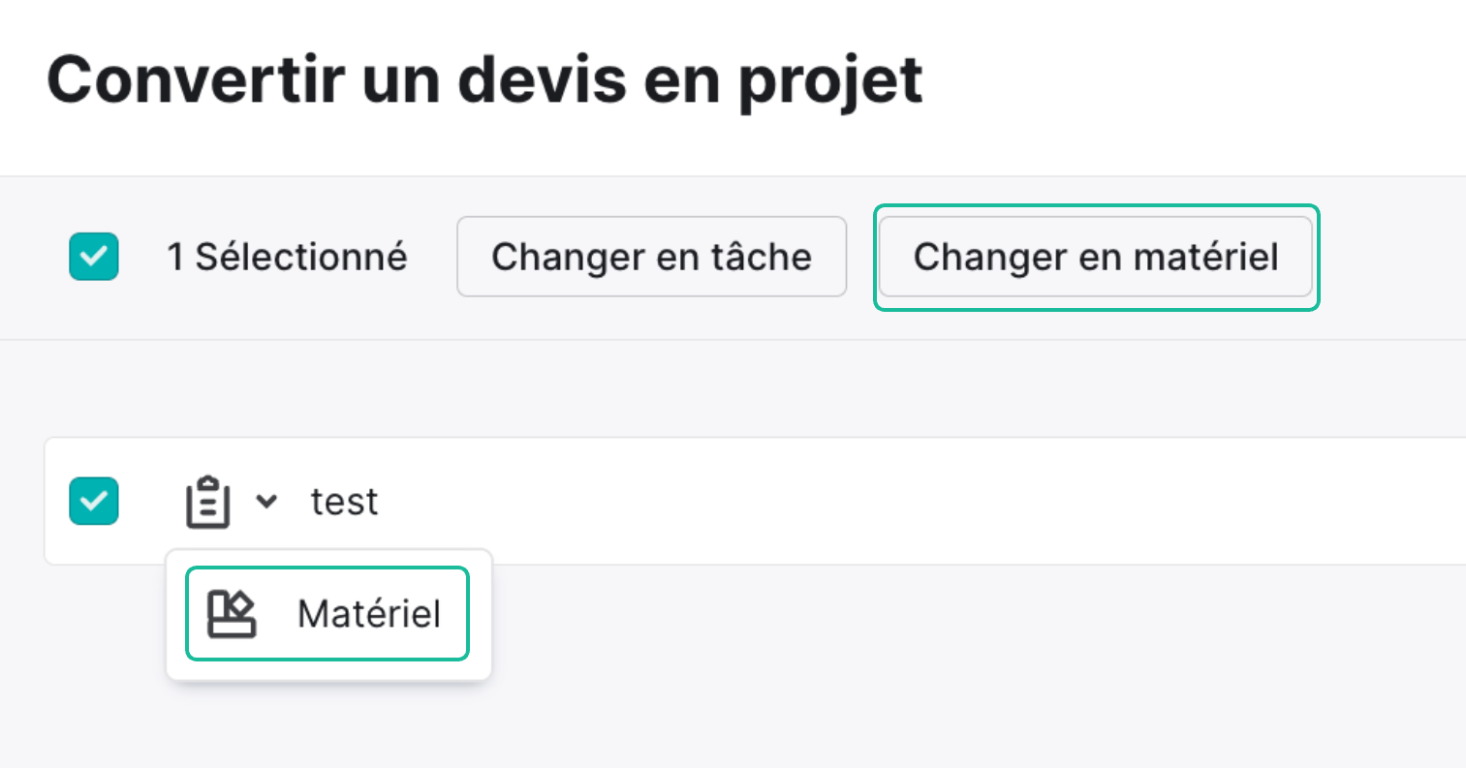The image size is (1466, 768).
Task: Click the Changer en tâche button
Action: coord(652,257)
